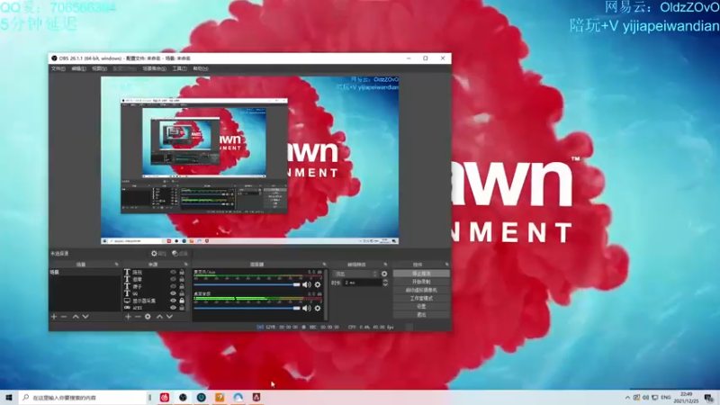Open 设置 settings in Controls
The image size is (720, 405).
tap(421, 306)
